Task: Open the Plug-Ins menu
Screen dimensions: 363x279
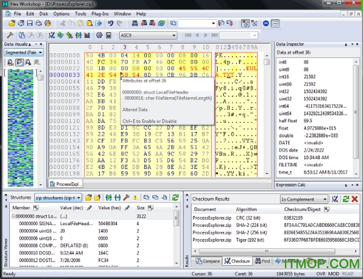Action: (100, 14)
